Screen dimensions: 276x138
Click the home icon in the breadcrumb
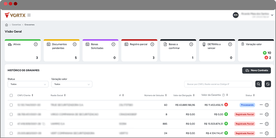coord(7,25)
